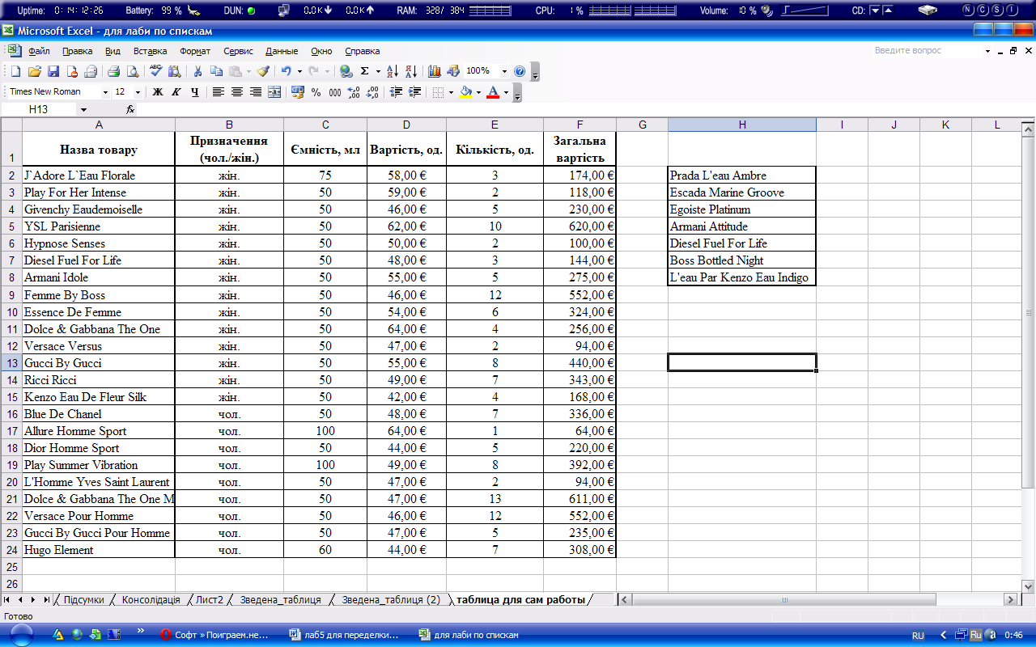
Task: Apply percent style format
Action: (316, 92)
